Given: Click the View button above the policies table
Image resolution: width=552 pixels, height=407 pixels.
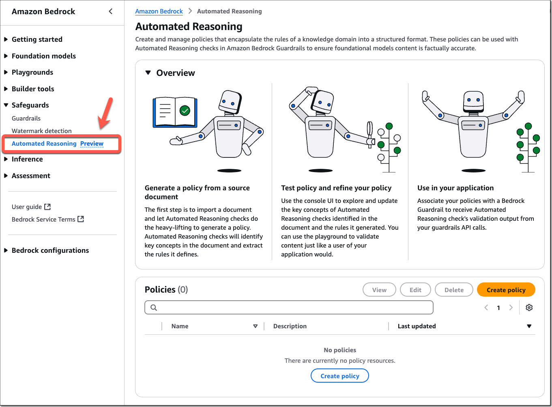Looking at the screenshot, I should point(379,289).
